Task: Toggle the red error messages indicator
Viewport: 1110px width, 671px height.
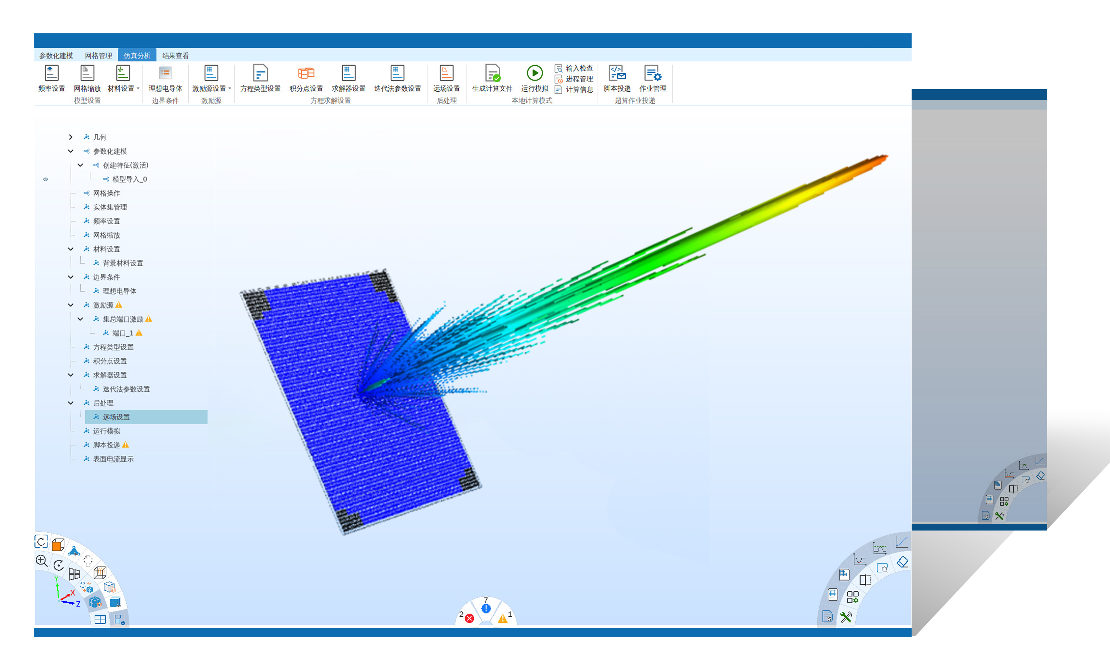Action: pyautogui.click(x=469, y=618)
